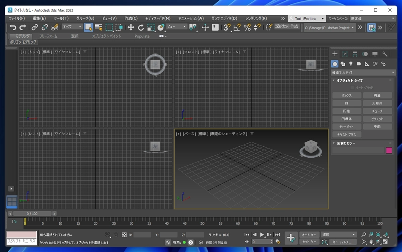Open the project path dropdown

pyautogui.click(x=329, y=28)
